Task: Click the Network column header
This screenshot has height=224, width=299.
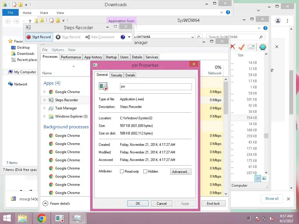Action: pos(215,73)
